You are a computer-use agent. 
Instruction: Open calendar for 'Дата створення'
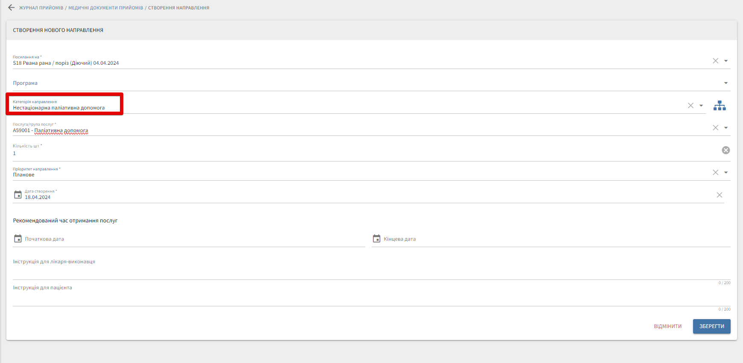click(18, 195)
